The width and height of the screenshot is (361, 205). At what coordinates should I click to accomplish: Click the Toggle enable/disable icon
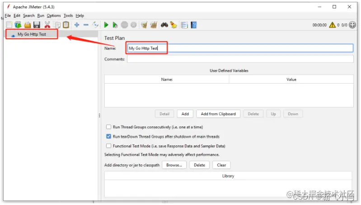click(x=95, y=25)
